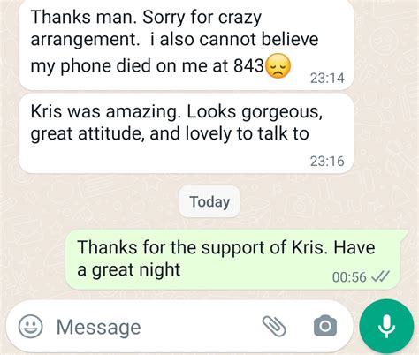Select the Today date chip
Viewport: 419px width, 355px height.
209,201
